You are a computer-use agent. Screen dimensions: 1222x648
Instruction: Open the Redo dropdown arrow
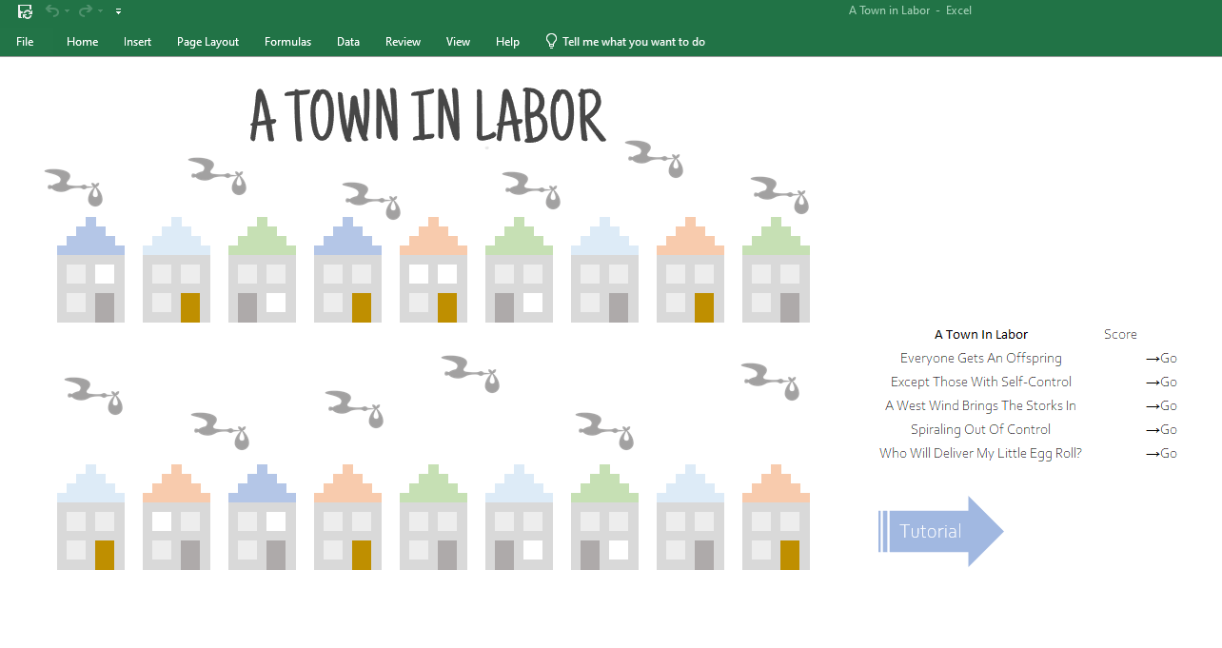pyautogui.click(x=100, y=11)
